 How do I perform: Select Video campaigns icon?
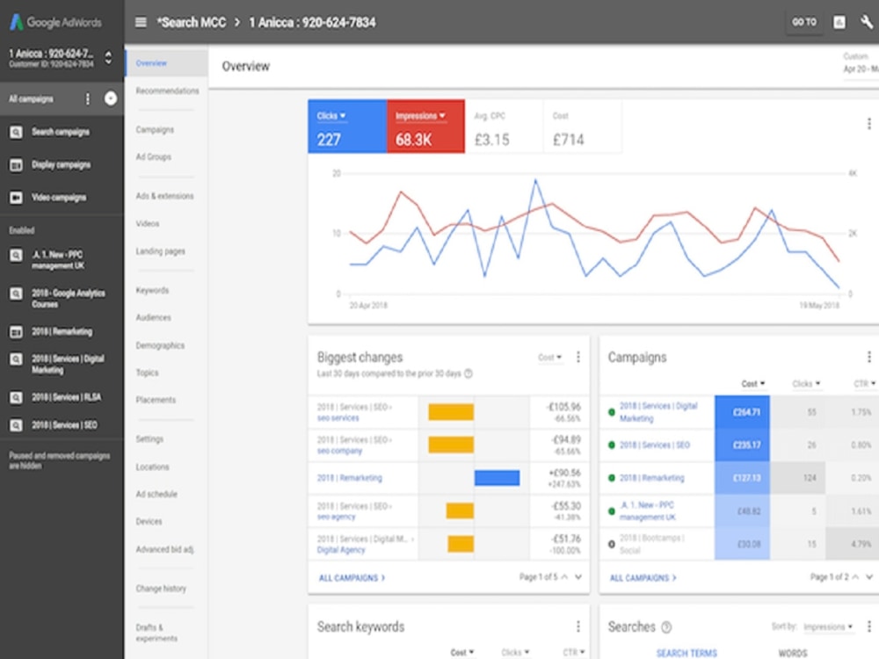coord(16,197)
